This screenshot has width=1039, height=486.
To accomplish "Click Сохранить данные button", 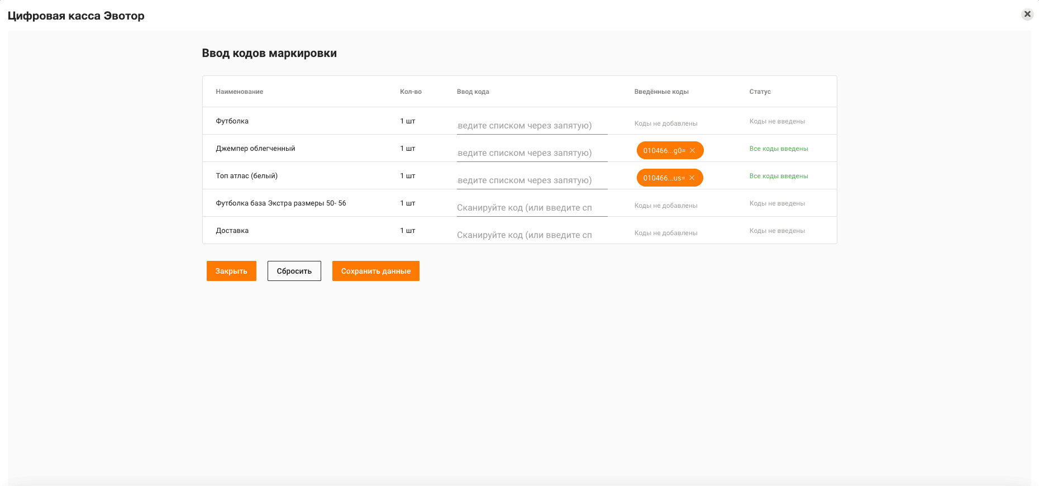I will (x=376, y=271).
